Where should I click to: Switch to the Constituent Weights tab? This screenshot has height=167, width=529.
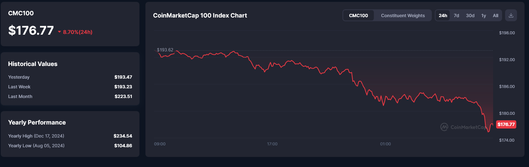[x=403, y=15]
